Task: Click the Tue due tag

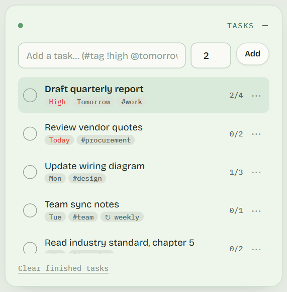Action: click(55, 217)
